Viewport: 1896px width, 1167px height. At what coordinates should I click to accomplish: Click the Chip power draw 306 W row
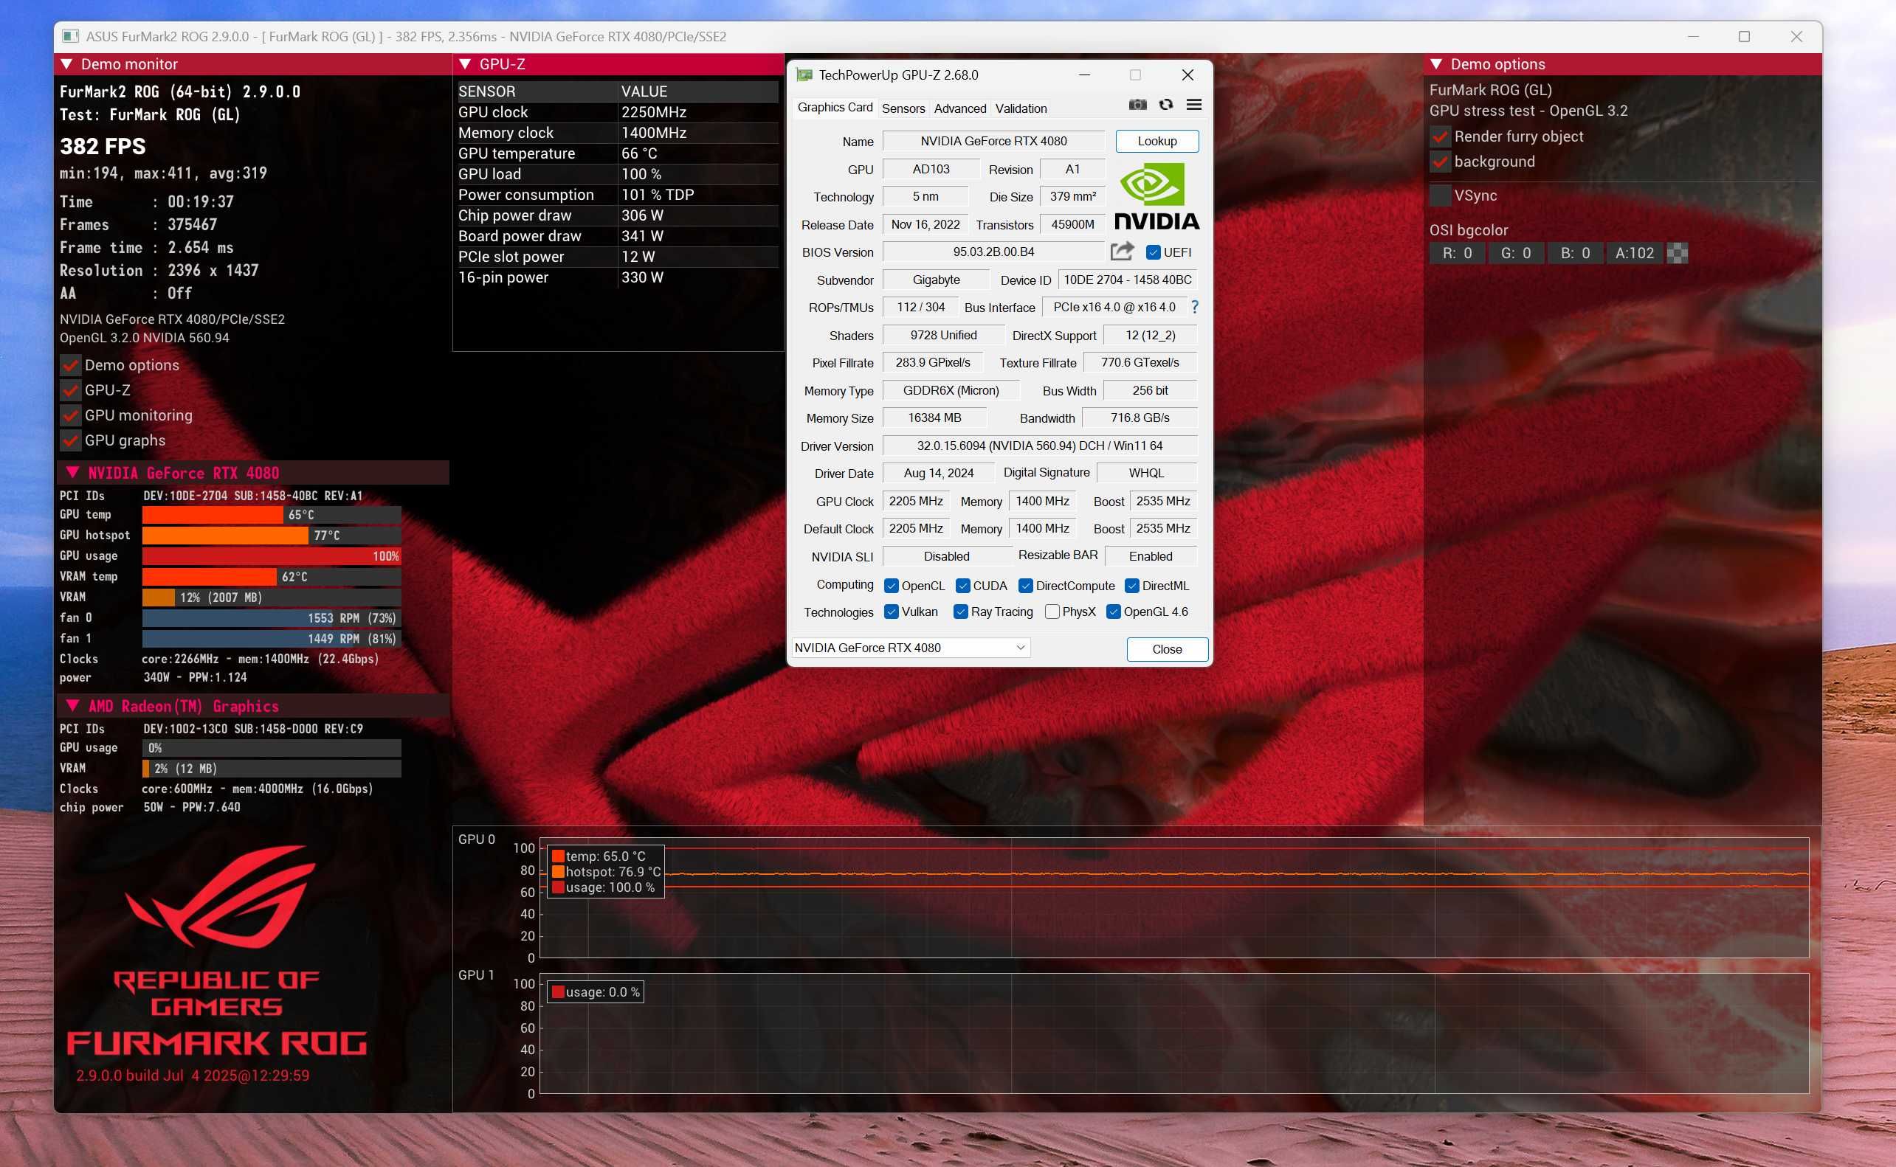pos(618,215)
